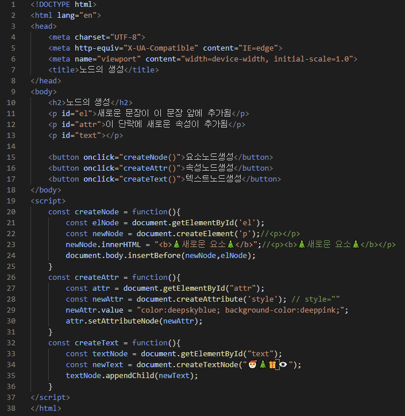Click setAttributeNode call on line 30
Viewport: 405px width, 416px height.
[x=143, y=321]
